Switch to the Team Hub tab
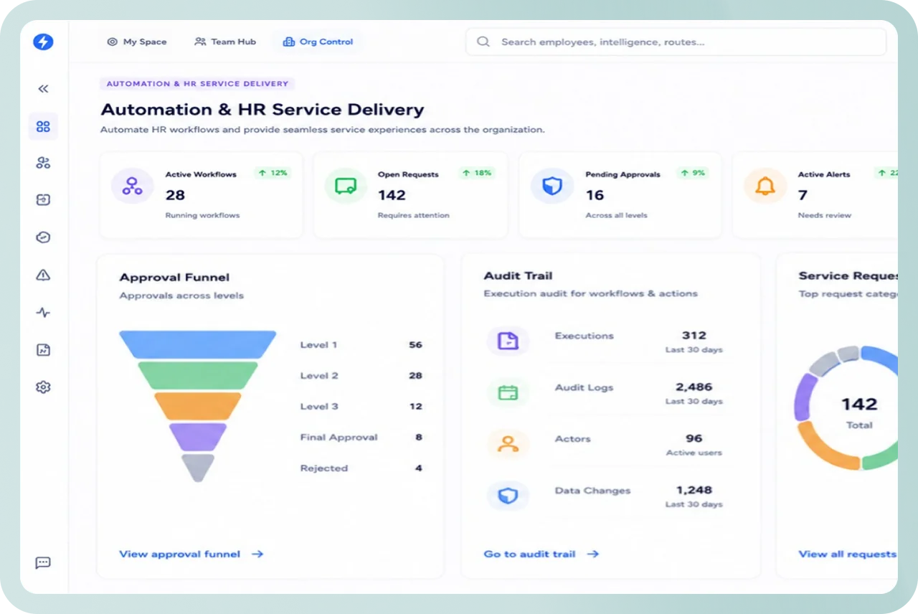The width and height of the screenshot is (918, 614). [x=225, y=42]
